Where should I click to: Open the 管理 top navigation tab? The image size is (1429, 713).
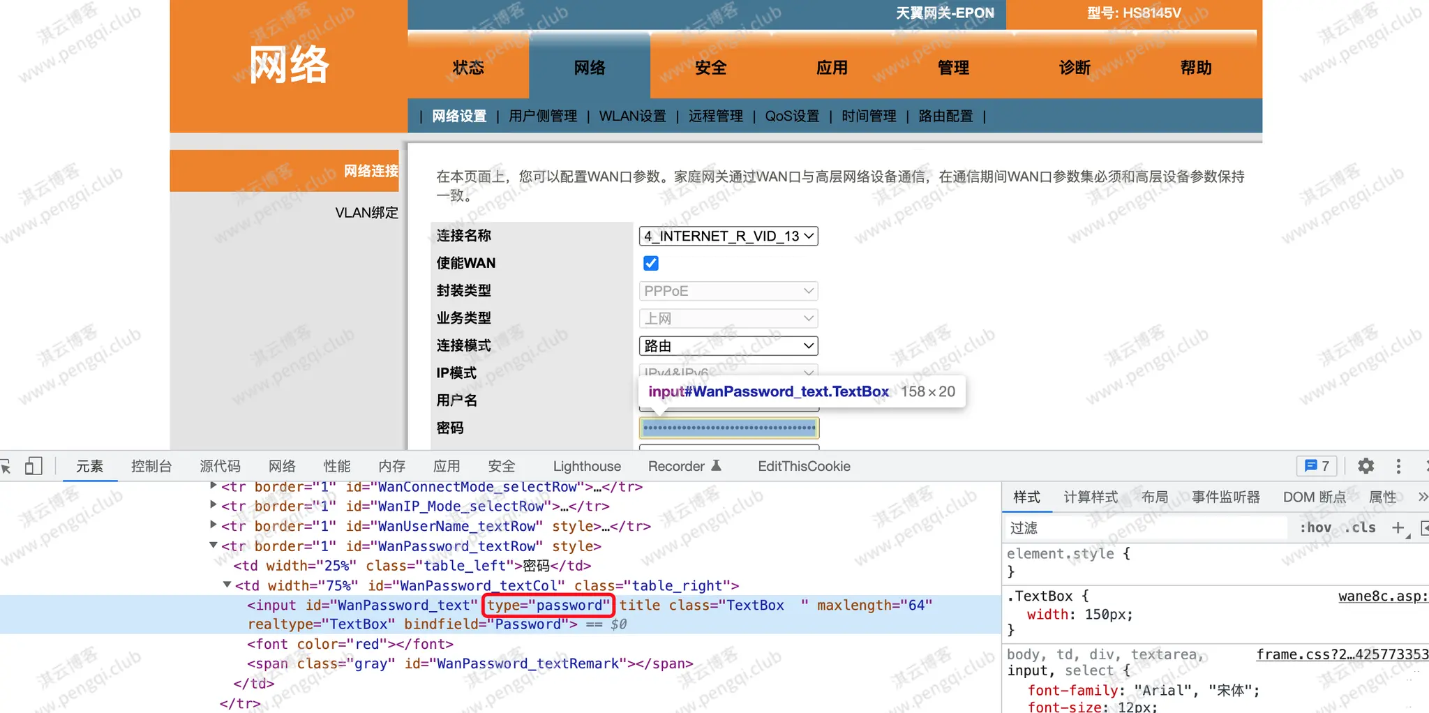click(954, 68)
